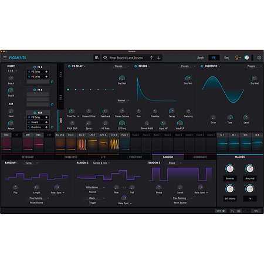Toggle the PS DELAY effect panel power

point(69,66)
